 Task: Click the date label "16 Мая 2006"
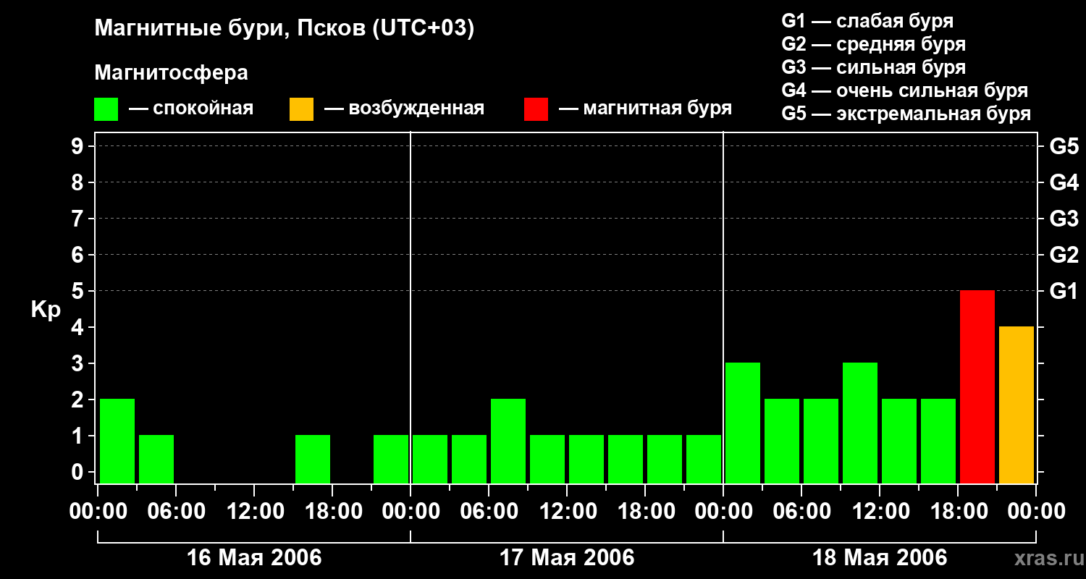pos(254,557)
